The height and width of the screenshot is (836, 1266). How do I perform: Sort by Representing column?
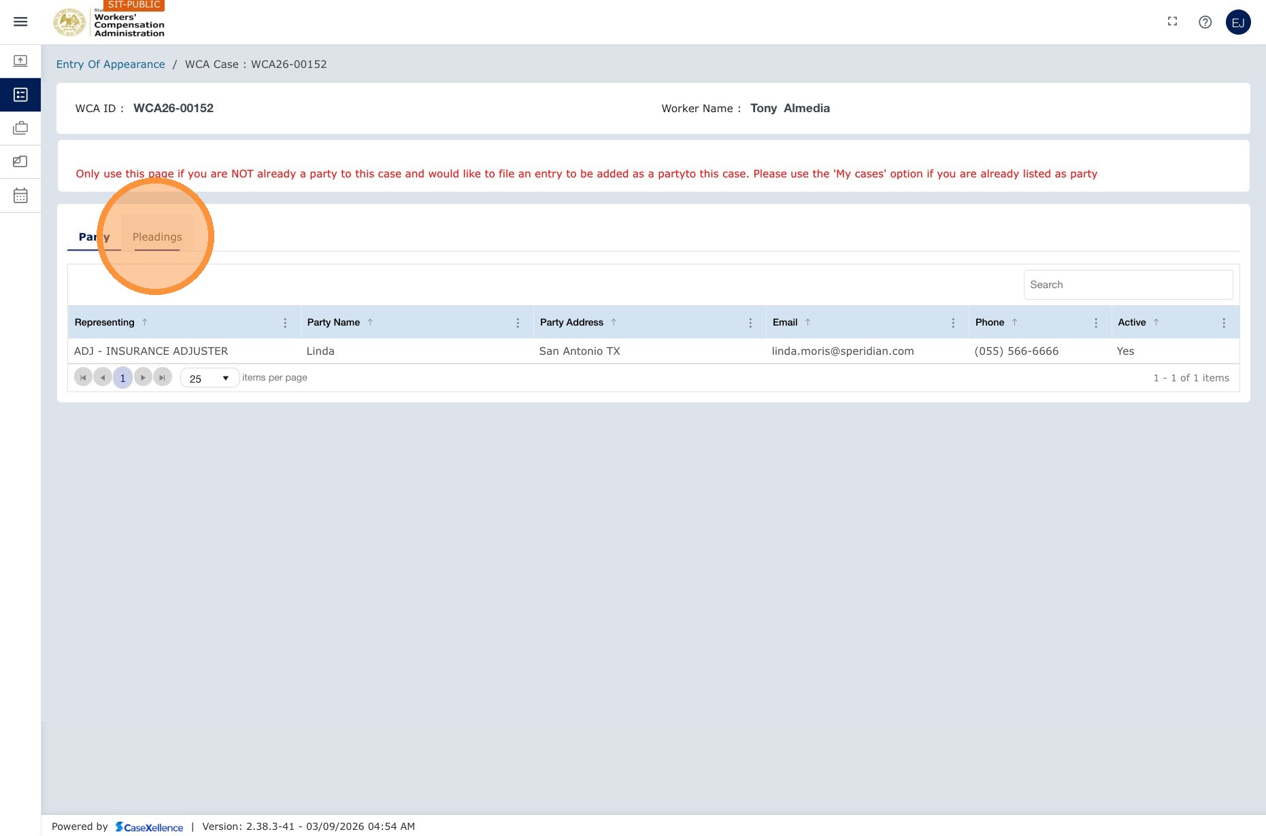(105, 322)
